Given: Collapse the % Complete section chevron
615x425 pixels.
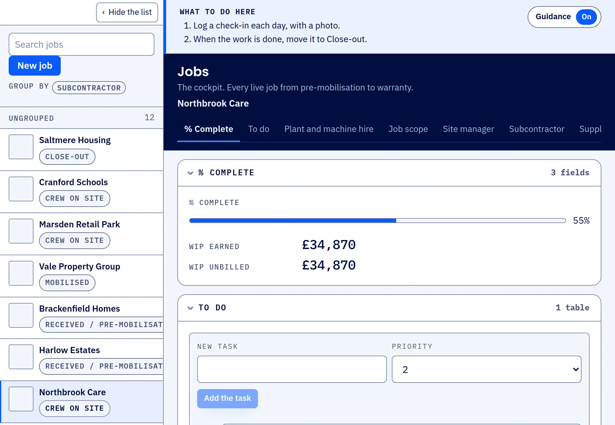Looking at the screenshot, I should click(190, 173).
